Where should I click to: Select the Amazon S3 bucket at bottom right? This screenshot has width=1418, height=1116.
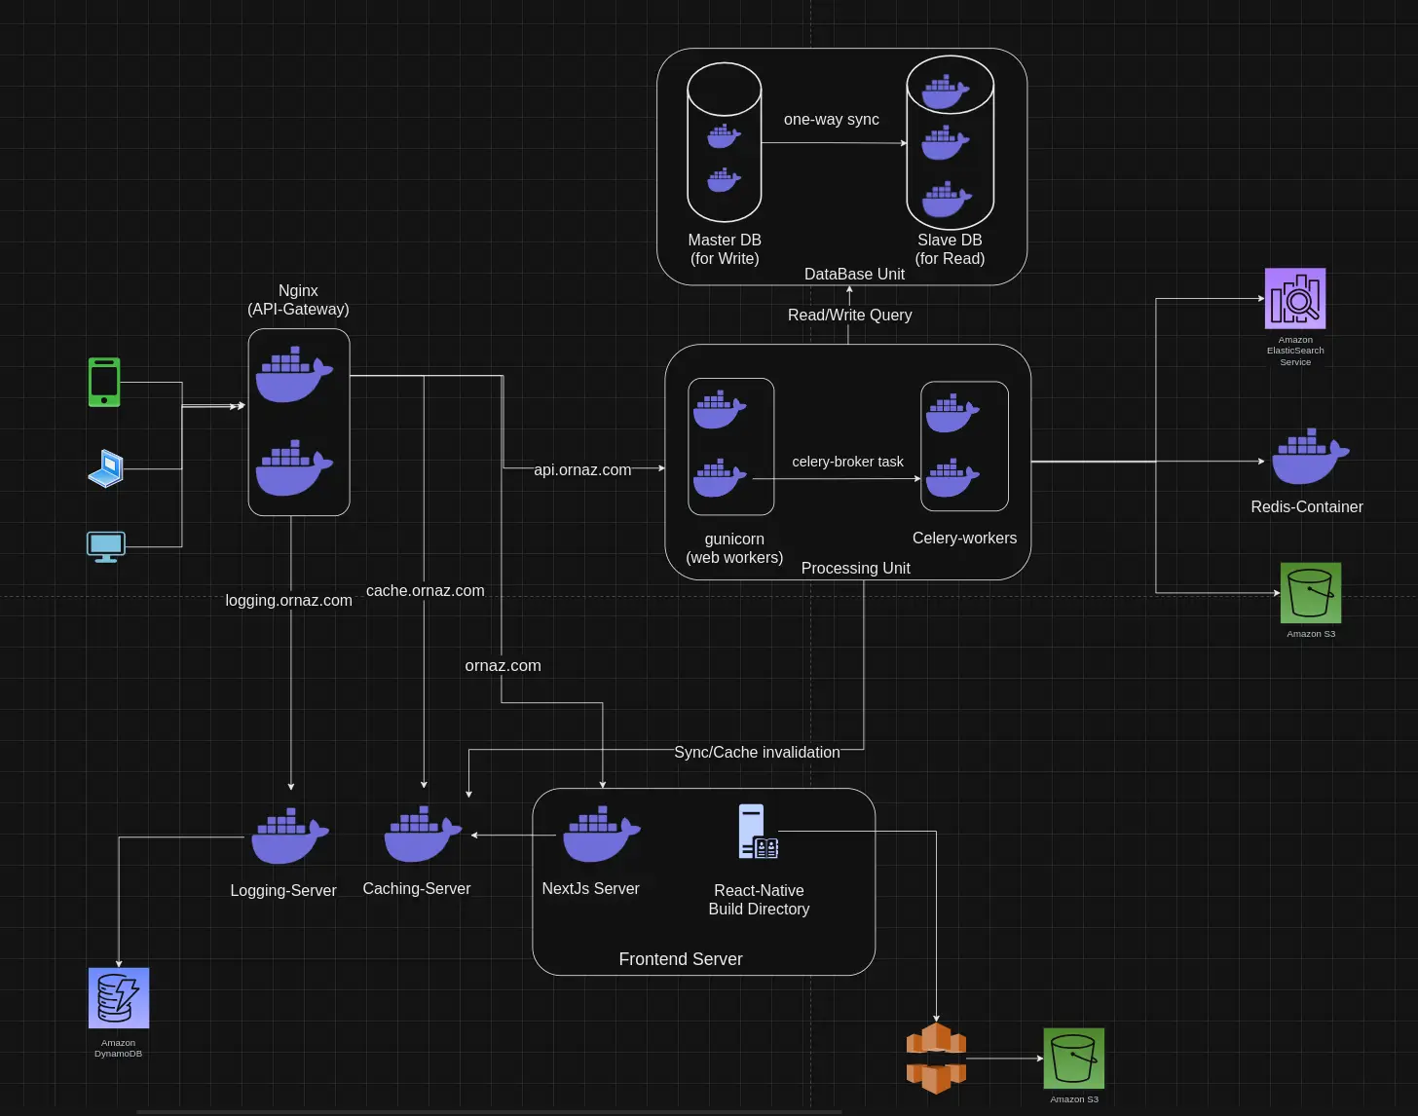pyautogui.click(x=1074, y=1059)
